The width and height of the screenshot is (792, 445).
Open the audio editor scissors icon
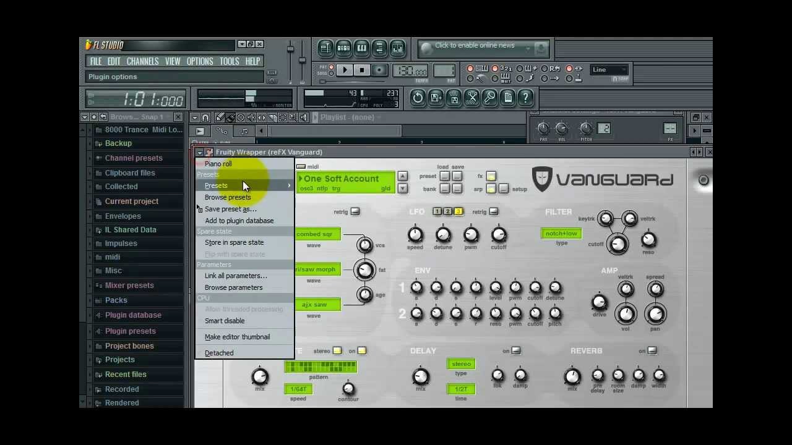point(471,98)
